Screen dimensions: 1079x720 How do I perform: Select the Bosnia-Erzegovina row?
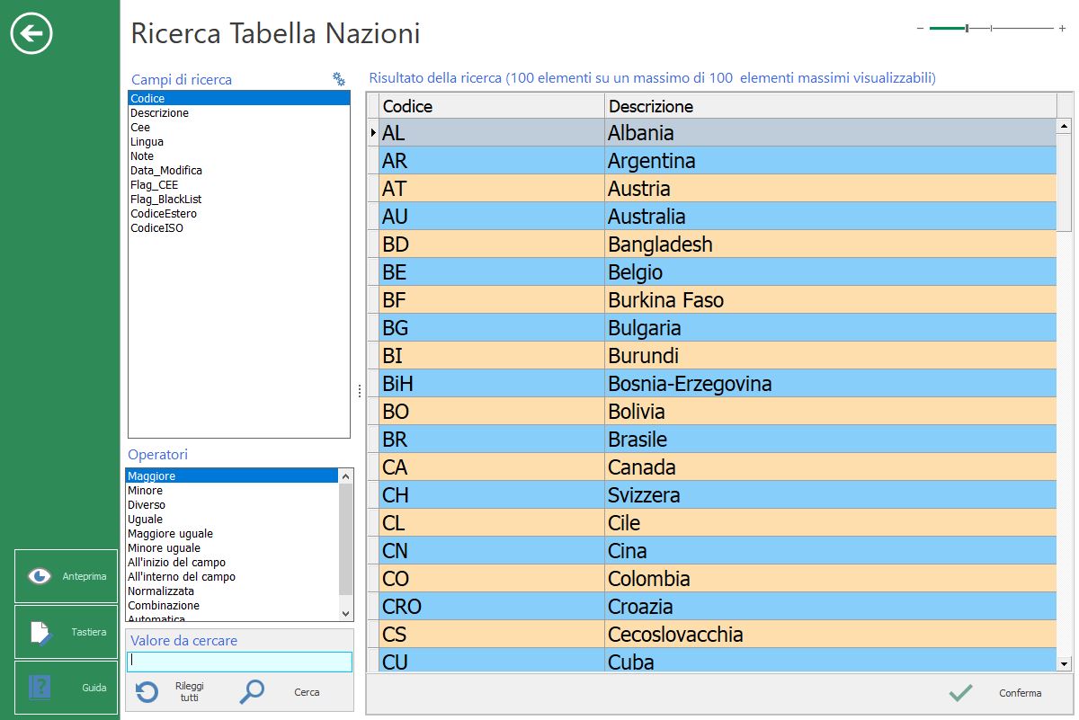click(711, 384)
